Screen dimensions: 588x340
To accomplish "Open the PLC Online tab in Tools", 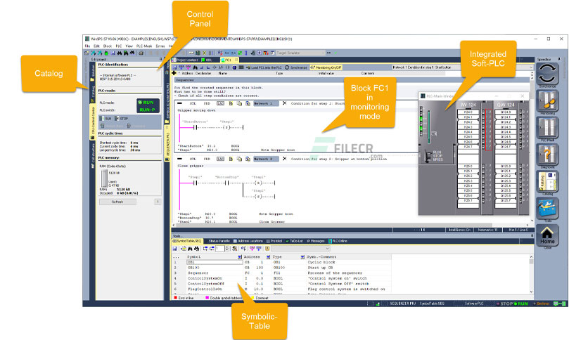I will (338, 241).
